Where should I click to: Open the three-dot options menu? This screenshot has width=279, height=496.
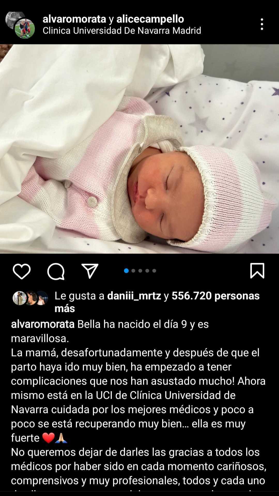click(x=262, y=24)
